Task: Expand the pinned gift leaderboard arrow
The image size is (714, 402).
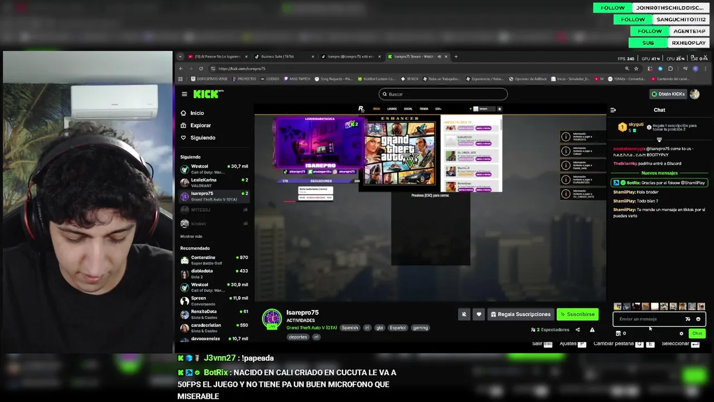Action: (659, 140)
